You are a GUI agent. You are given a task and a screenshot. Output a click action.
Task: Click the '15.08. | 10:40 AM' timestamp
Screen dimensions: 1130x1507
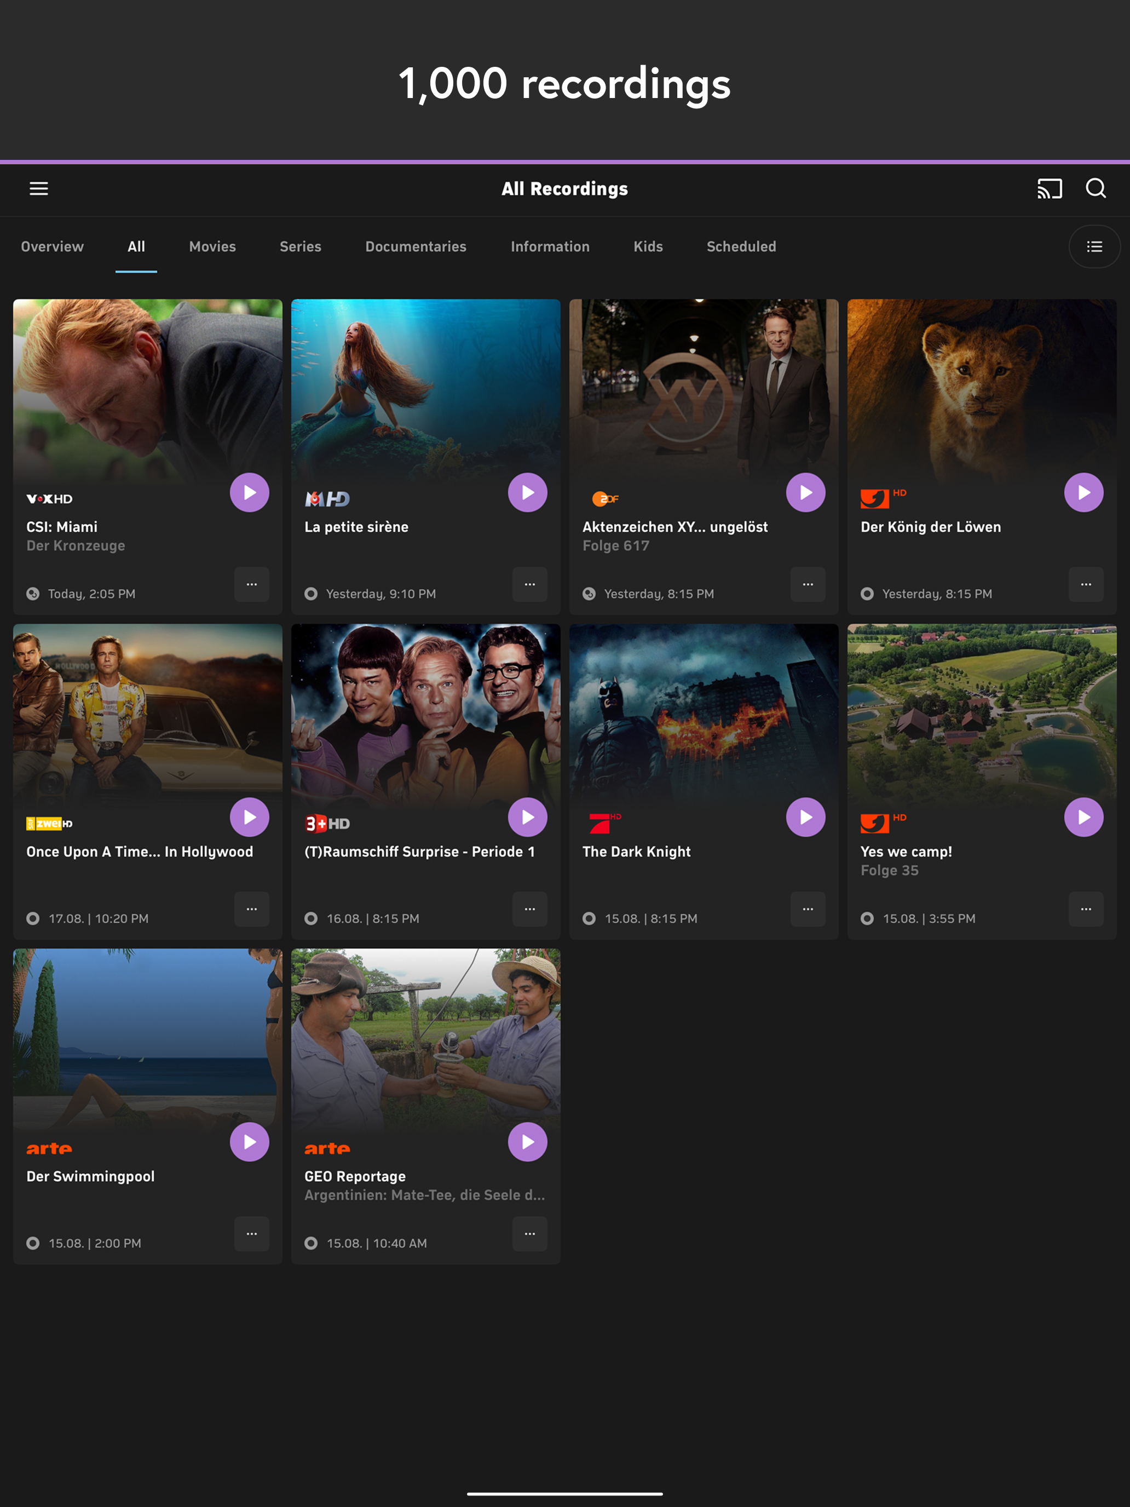tap(377, 1244)
